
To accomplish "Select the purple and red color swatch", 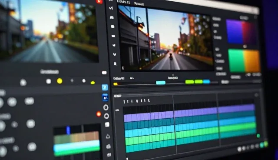I will (241, 32).
